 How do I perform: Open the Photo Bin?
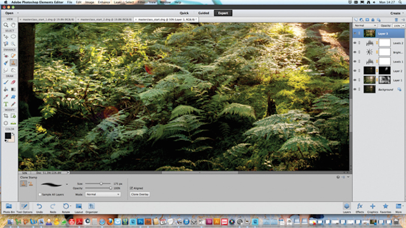pos(9,208)
